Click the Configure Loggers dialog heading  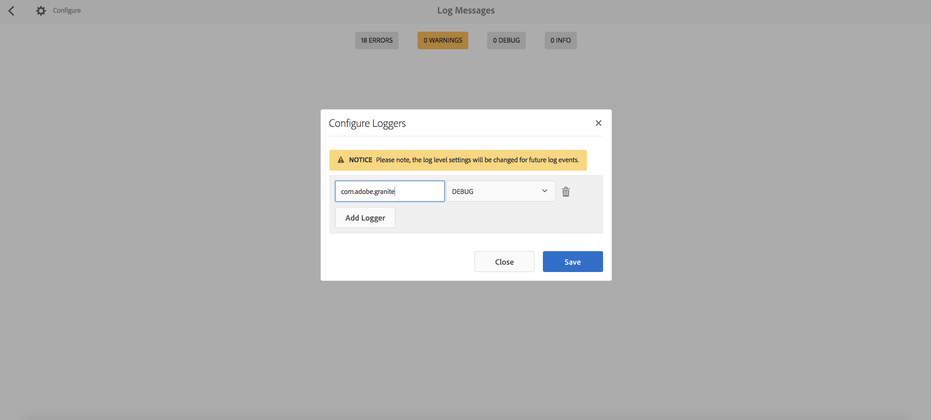click(367, 124)
